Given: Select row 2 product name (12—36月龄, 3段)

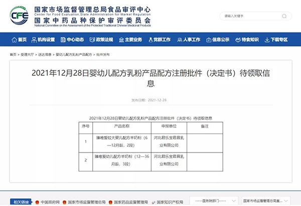Looking at the screenshot, I should 122,160.
